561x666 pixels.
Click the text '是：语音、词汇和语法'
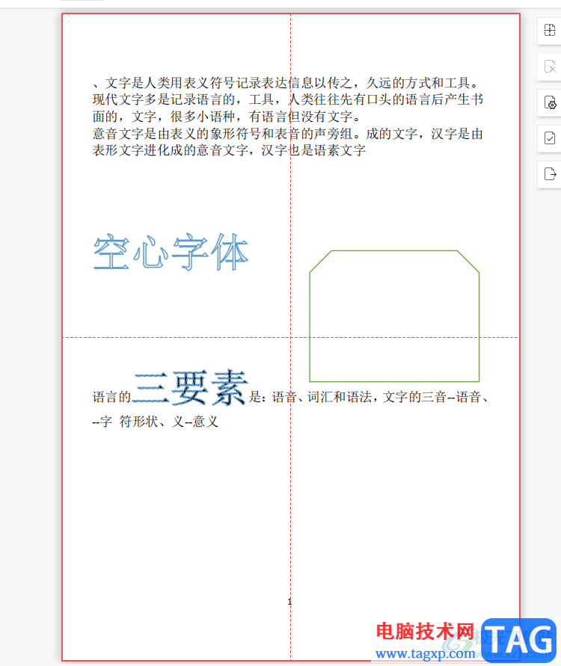310,397
